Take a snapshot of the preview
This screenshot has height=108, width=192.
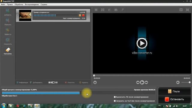tap(95, 82)
